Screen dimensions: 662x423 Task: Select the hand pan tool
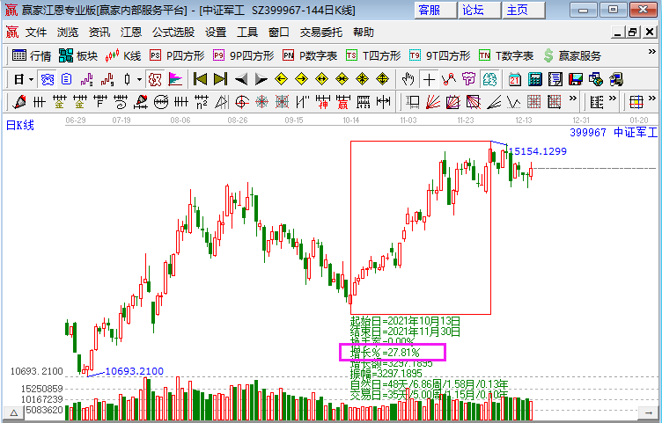(x=408, y=79)
